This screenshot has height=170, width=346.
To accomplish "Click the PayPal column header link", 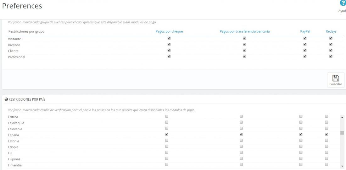I will [305, 31].
